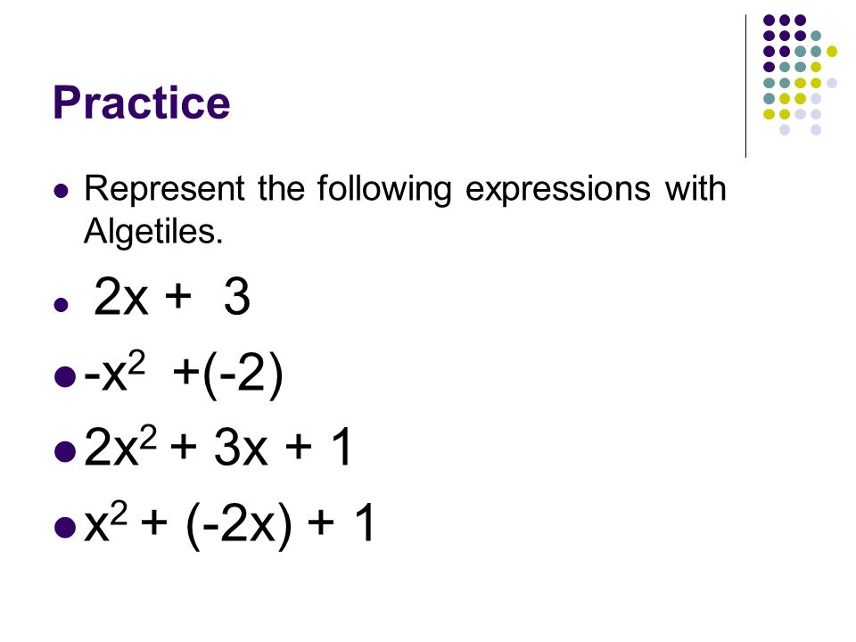Image resolution: width=856 pixels, height=642 pixels.
Task: Click the expression x² + (-2x) + 1
Action: 229,524
